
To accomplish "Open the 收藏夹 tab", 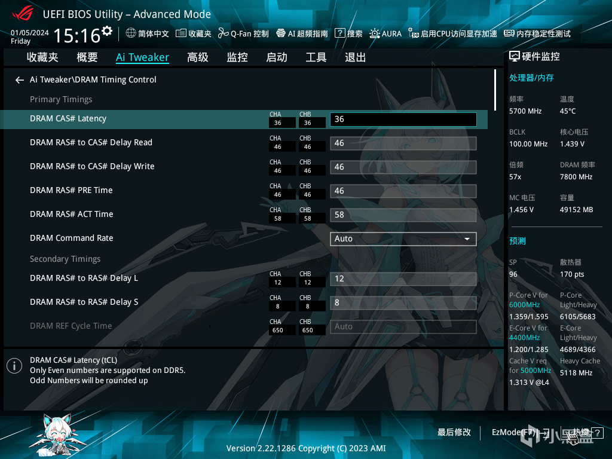I will tap(42, 57).
